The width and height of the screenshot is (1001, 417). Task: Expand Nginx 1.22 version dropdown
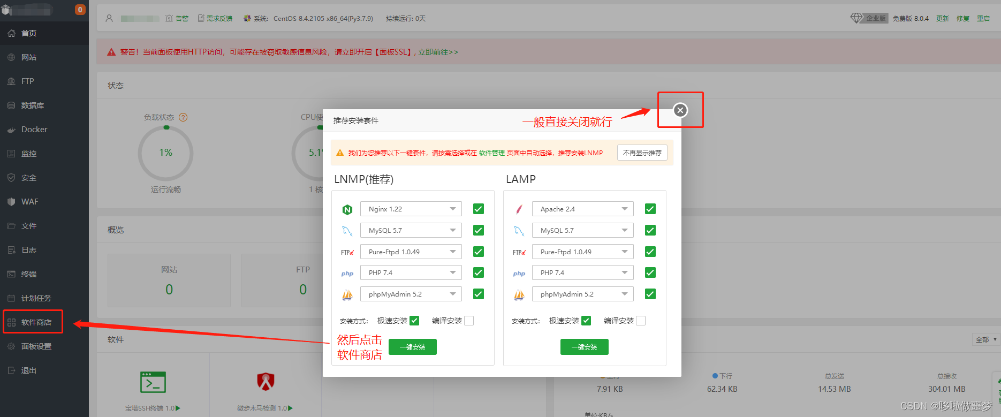tap(411, 209)
